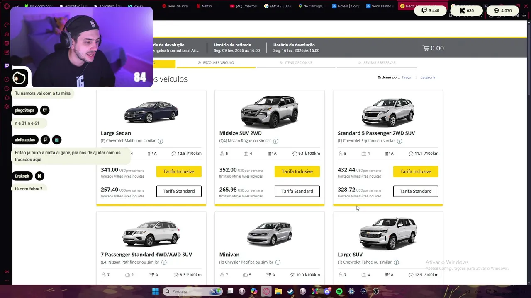Open the shopping cart showing 0.00
This screenshot has height=298, width=531.
[x=433, y=48]
